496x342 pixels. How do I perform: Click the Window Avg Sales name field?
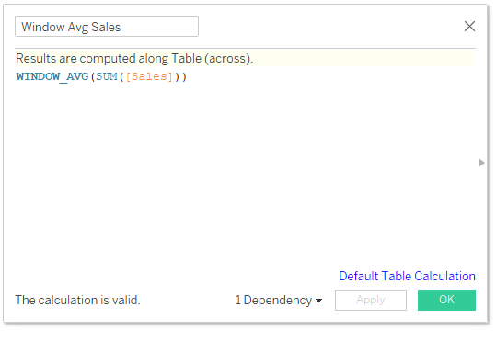coord(107,27)
